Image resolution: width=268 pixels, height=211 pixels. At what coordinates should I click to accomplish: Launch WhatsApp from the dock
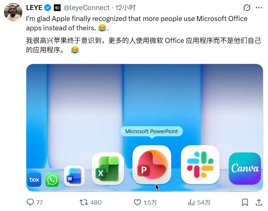(52, 180)
